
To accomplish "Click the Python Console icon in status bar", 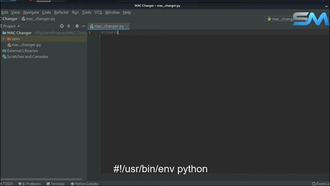I will (x=72, y=184).
